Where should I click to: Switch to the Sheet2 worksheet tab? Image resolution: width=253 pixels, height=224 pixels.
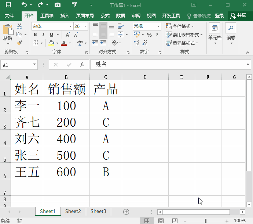click(x=73, y=212)
